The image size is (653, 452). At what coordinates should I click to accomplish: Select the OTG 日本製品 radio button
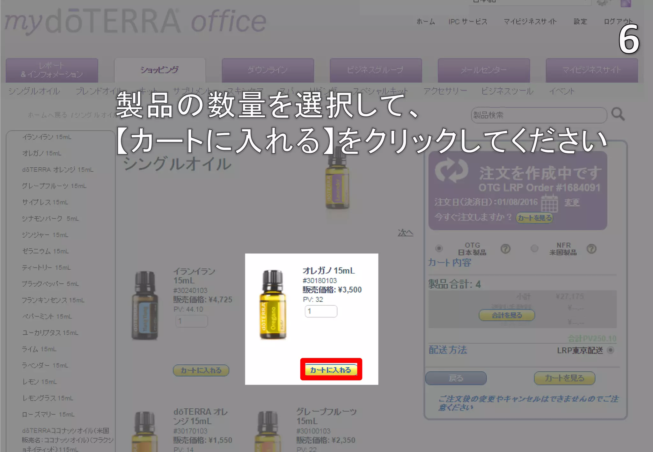pos(439,248)
